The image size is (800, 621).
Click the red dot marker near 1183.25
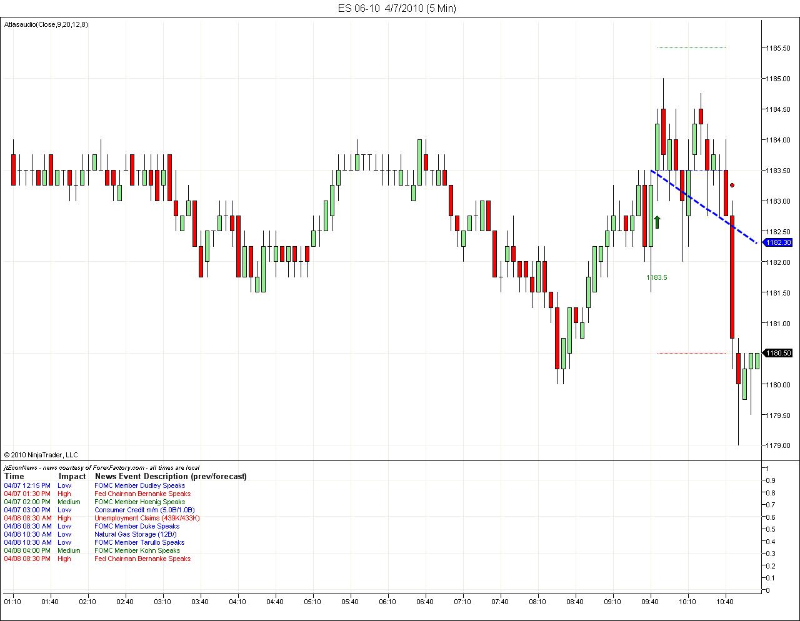point(732,185)
